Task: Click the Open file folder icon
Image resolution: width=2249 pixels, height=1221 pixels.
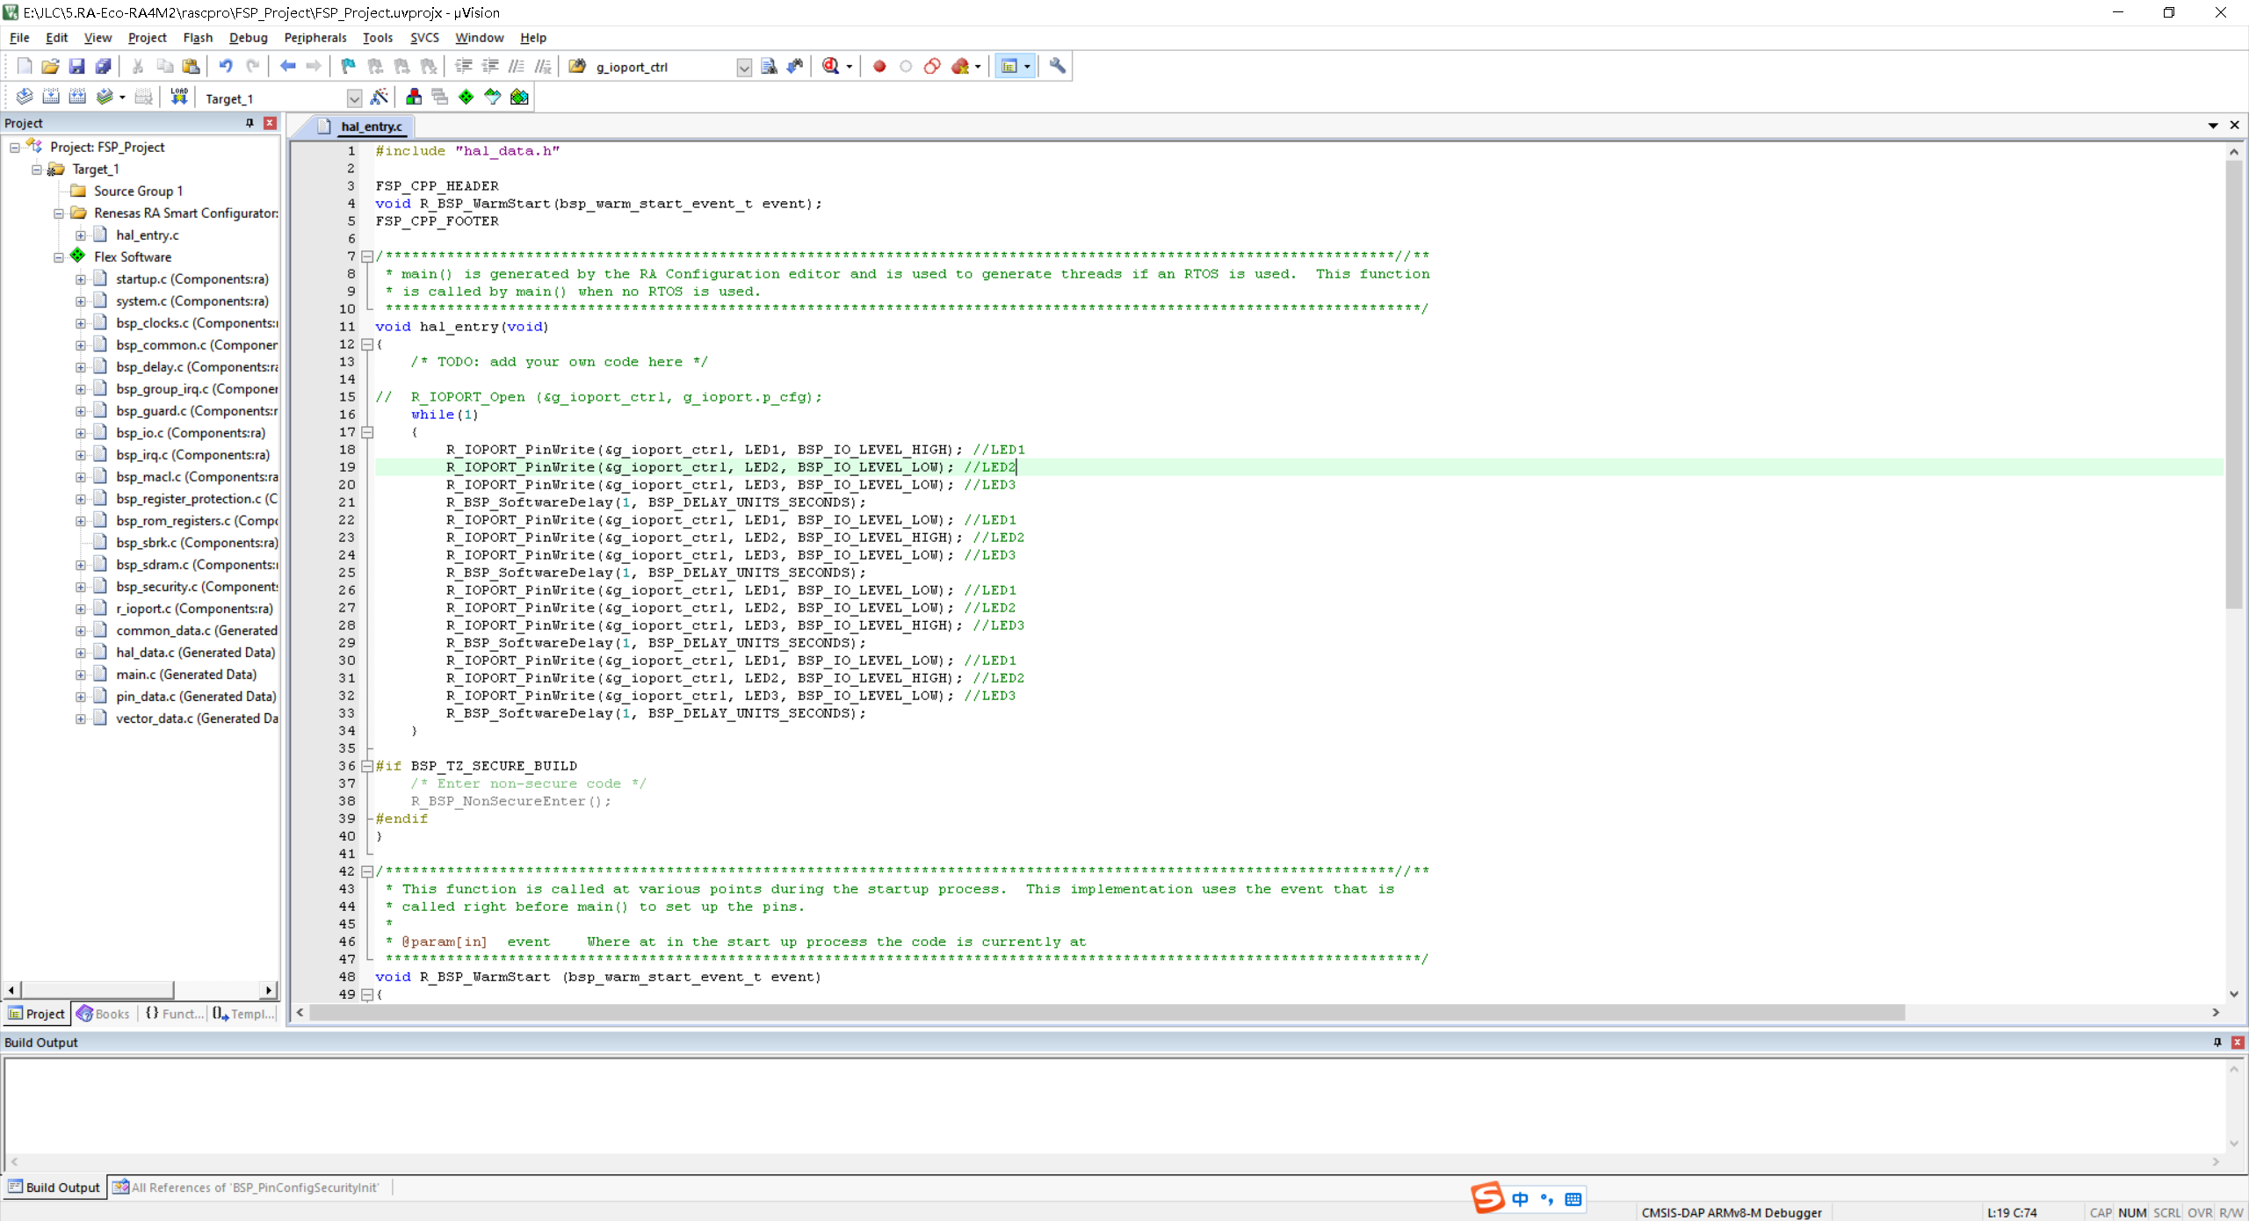Action: [50, 66]
